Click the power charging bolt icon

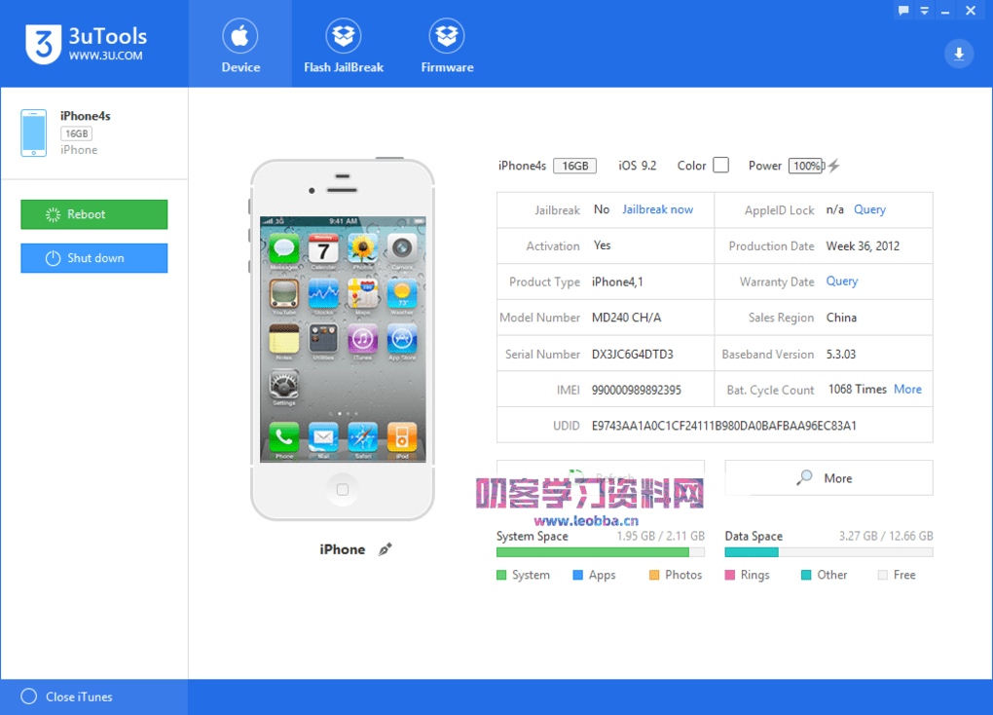834,166
